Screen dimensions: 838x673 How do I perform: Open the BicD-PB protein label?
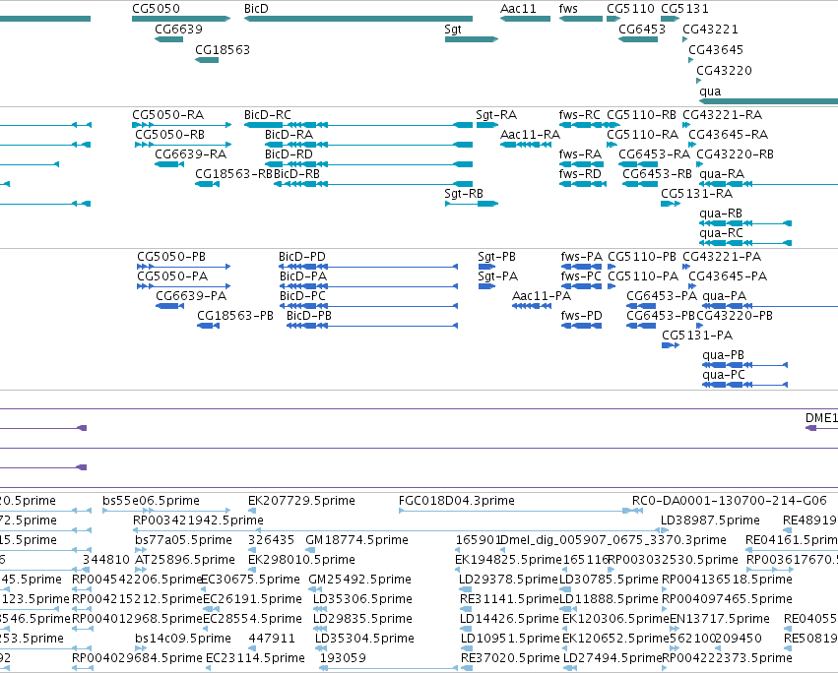(x=309, y=316)
